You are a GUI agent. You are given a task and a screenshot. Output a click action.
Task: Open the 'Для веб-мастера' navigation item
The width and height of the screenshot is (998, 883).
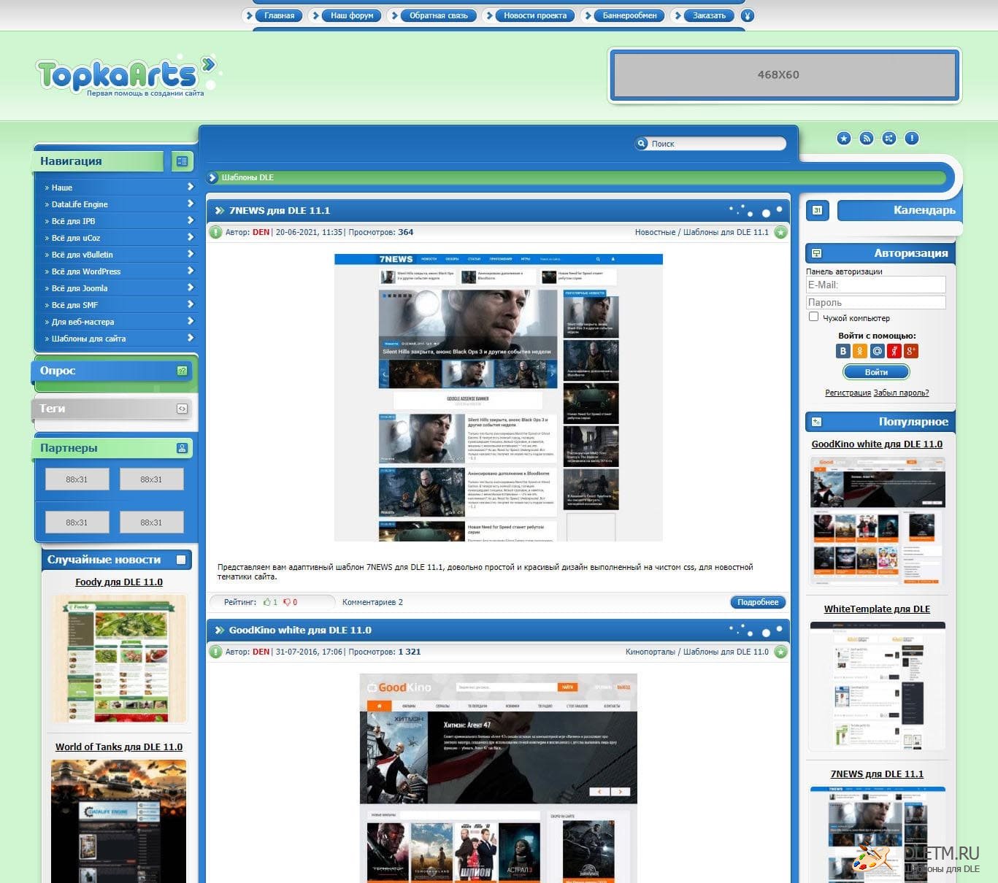(82, 321)
